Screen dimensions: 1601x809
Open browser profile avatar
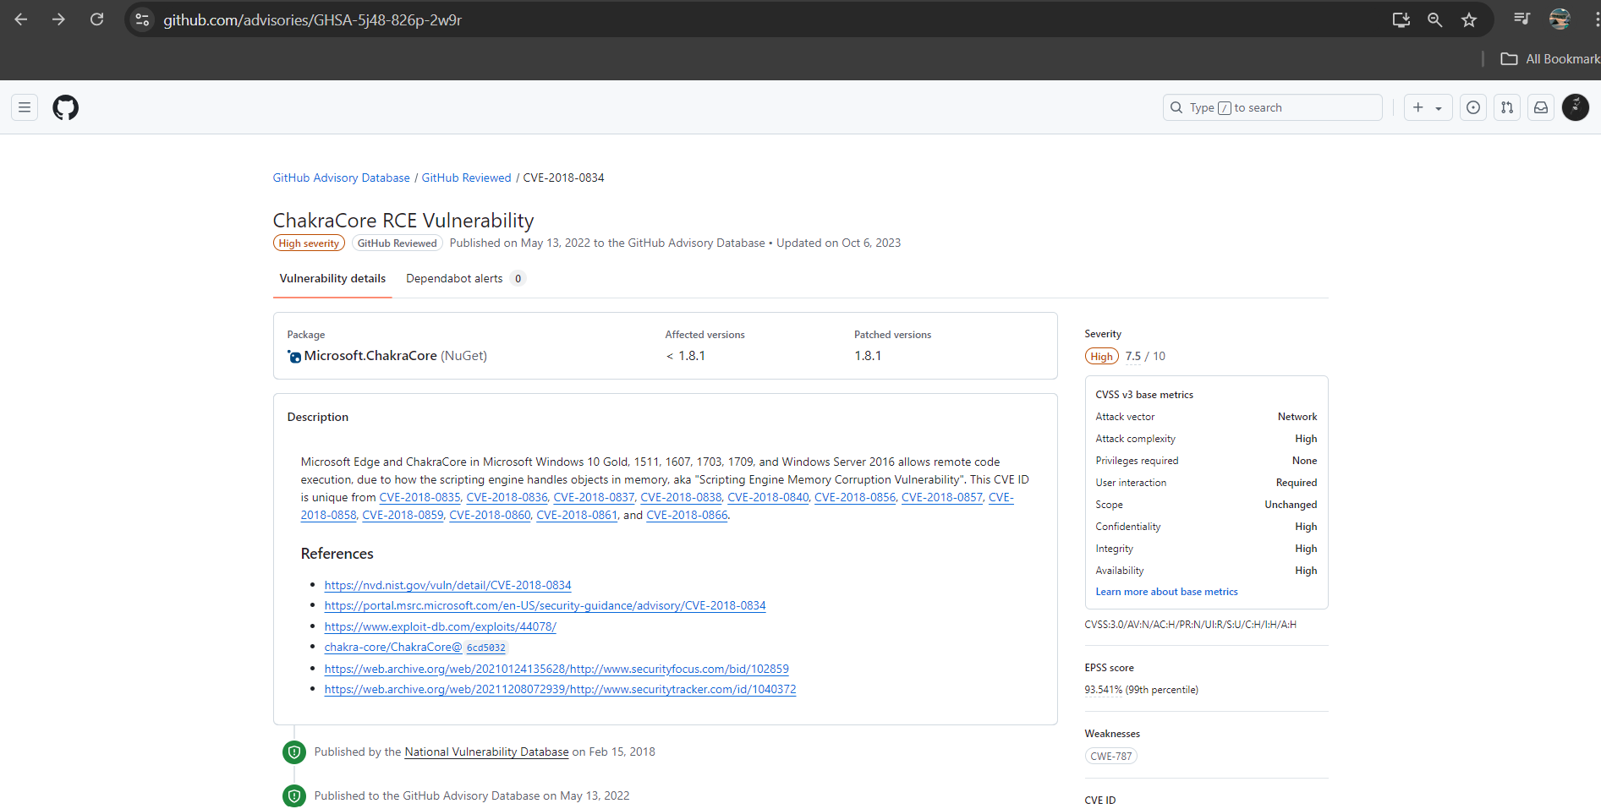point(1560,19)
